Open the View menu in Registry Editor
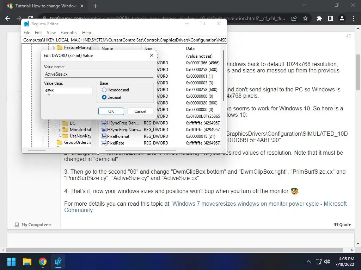Image resolution: width=361 pixels, height=270 pixels. click(51, 33)
